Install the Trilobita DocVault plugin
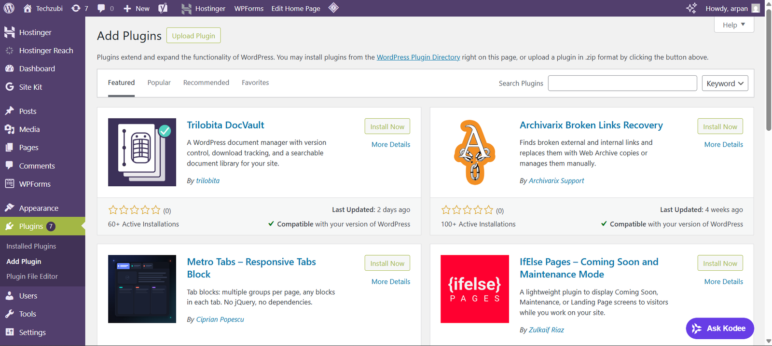772x346 pixels. pos(387,126)
